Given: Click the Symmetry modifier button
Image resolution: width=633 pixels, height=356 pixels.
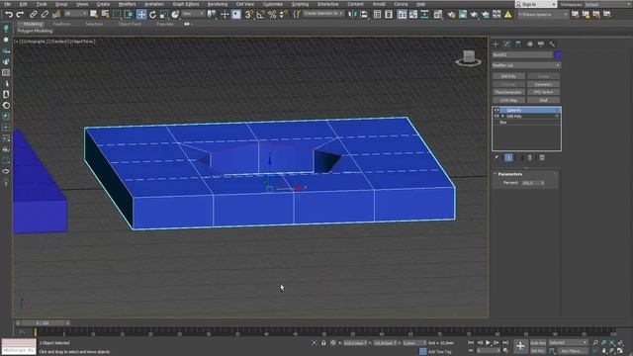Looking at the screenshot, I should tap(543, 84).
